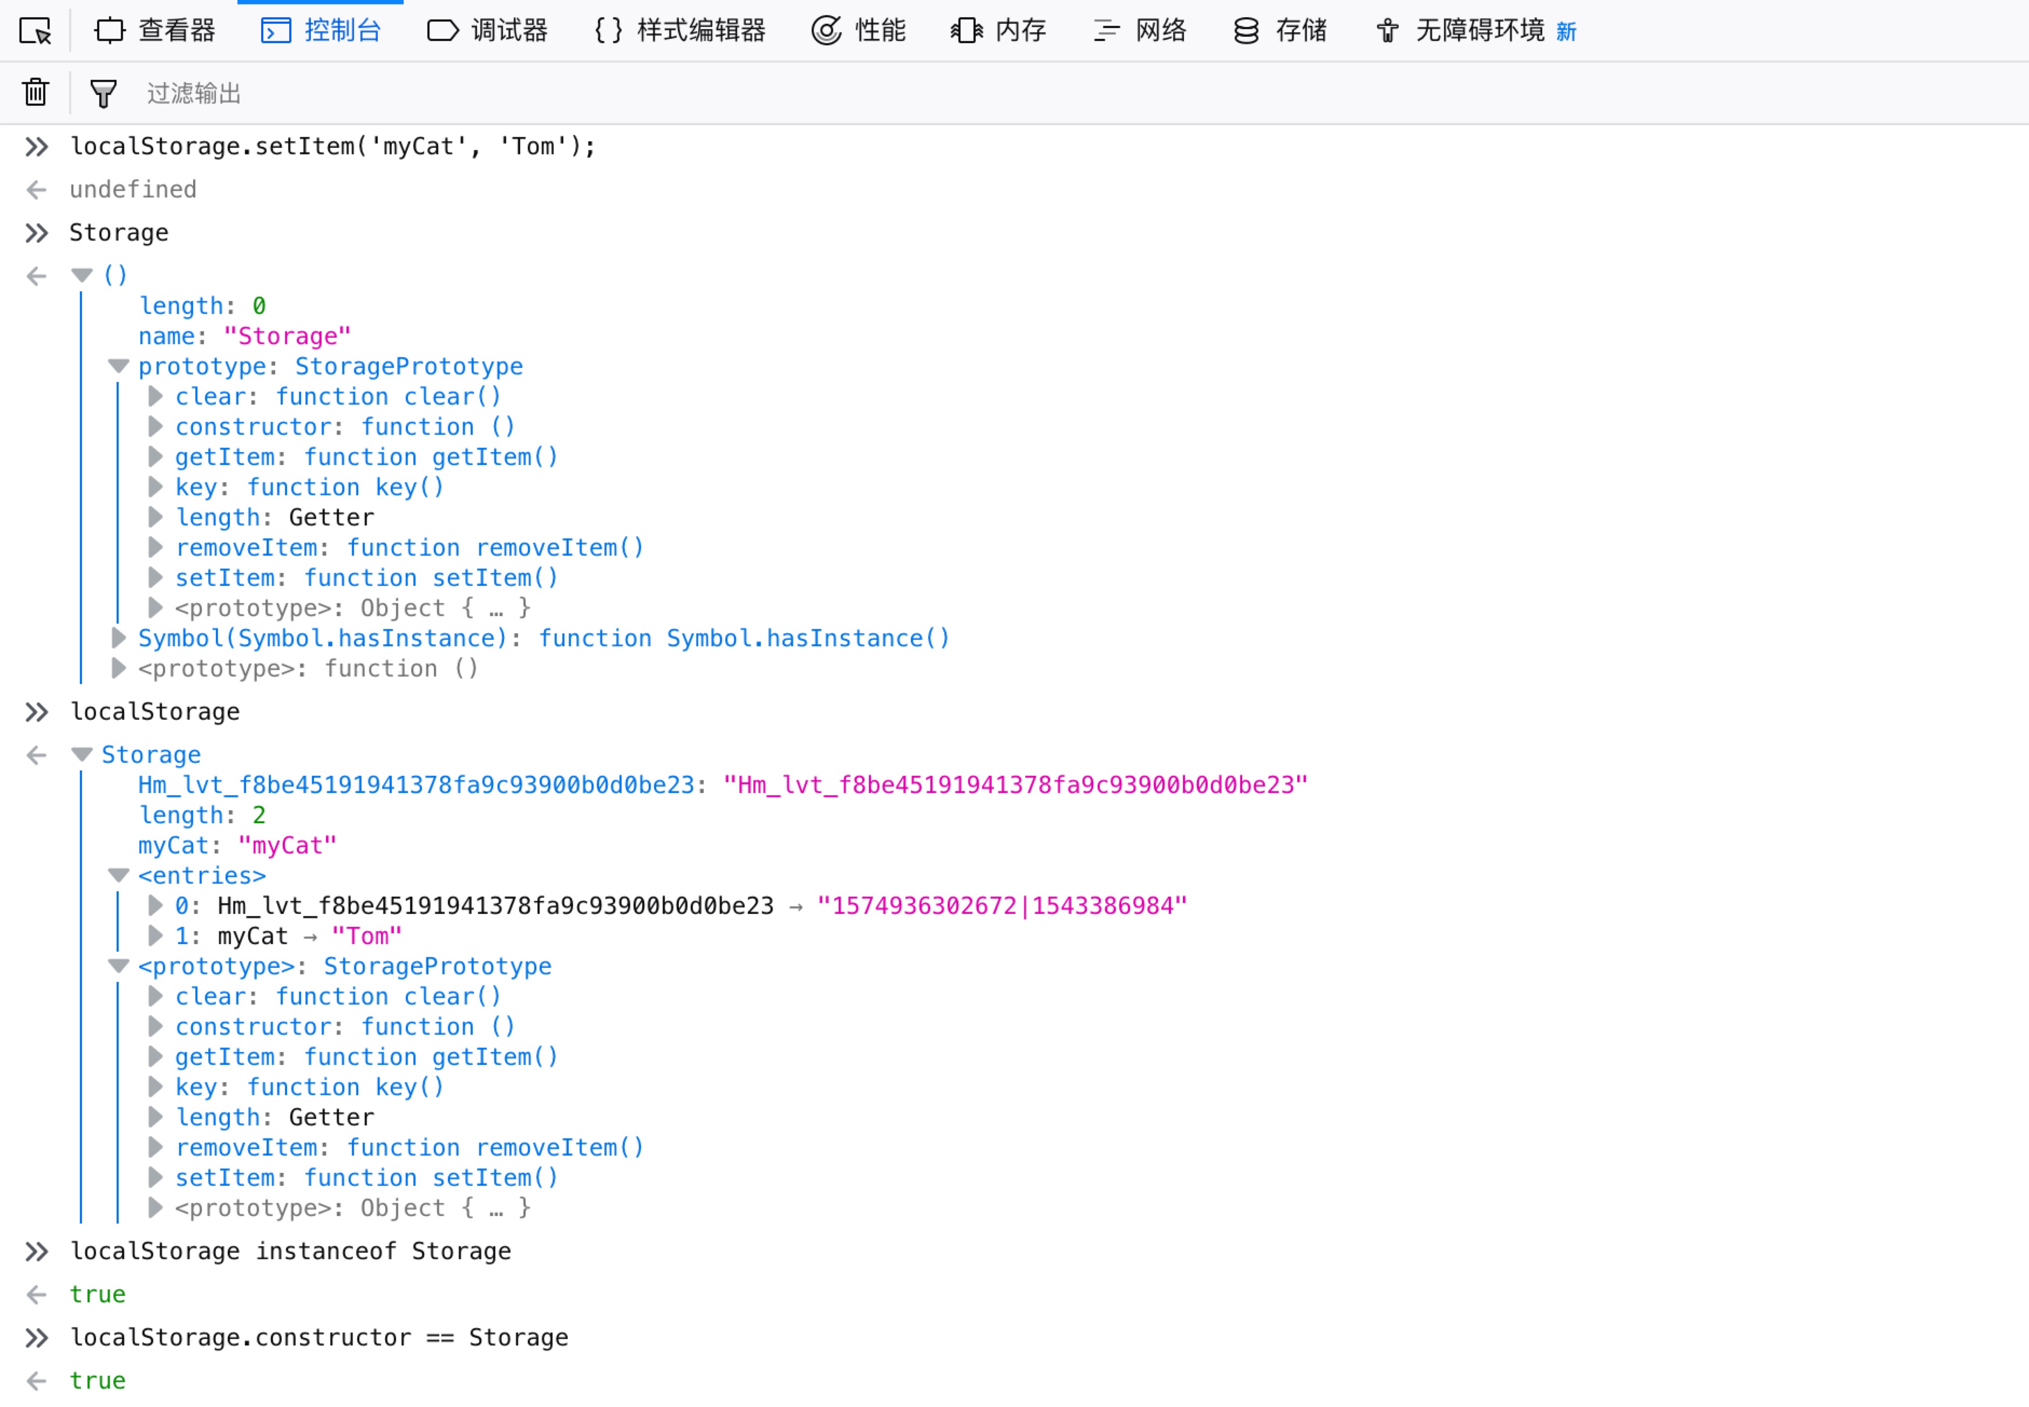Image resolution: width=2029 pixels, height=1407 pixels.
Task: Click the trash icon to clear console
Action: coord(35,93)
